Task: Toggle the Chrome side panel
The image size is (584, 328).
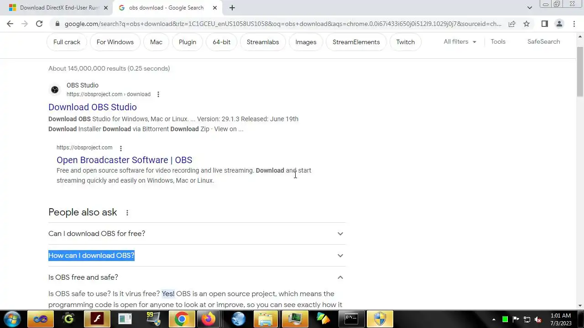Action: coord(544,24)
